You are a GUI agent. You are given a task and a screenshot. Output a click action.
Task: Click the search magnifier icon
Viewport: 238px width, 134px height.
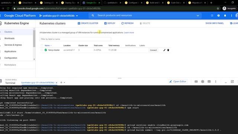click(93, 16)
